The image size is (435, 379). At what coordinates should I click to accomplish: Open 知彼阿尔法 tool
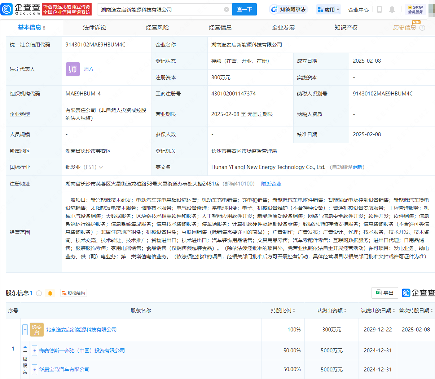288,9
